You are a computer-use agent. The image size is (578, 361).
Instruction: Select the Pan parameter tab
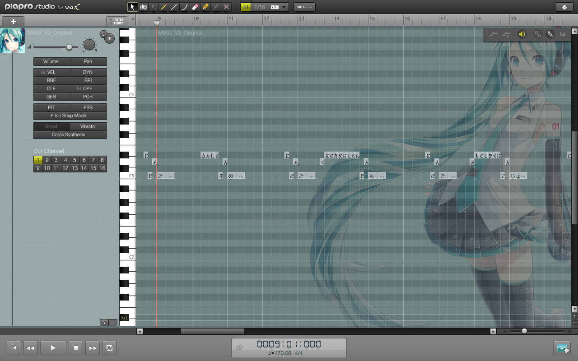(x=89, y=61)
